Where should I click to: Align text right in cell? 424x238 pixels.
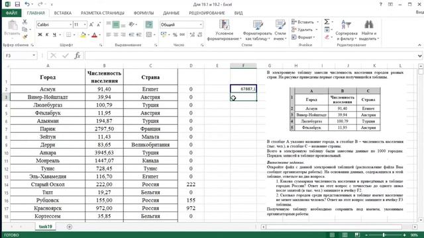[123, 34]
